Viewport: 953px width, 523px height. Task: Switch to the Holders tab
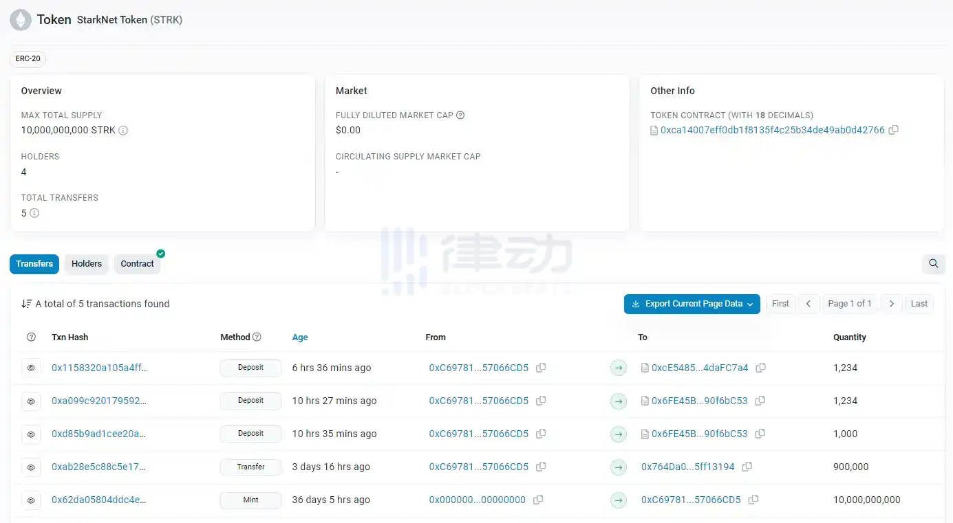tap(87, 264)
